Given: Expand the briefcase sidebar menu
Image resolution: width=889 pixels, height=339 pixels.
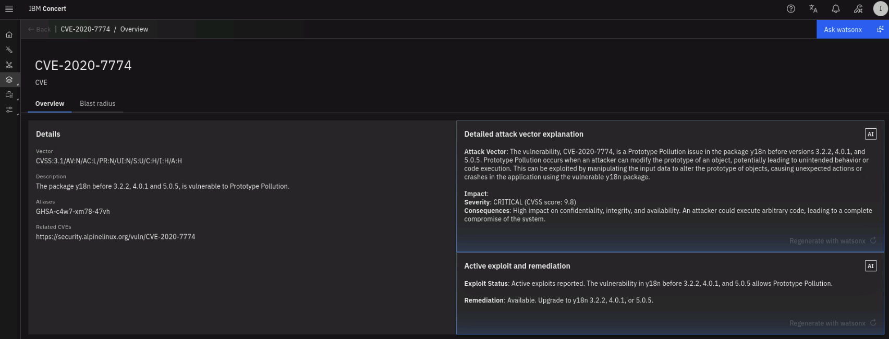Looking at the screenshot, I should pos(9,95).
